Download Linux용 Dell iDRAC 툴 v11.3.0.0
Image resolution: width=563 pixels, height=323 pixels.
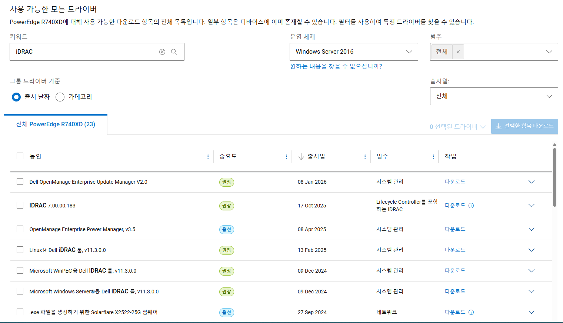pyautogui.click(x=455, y=250)
